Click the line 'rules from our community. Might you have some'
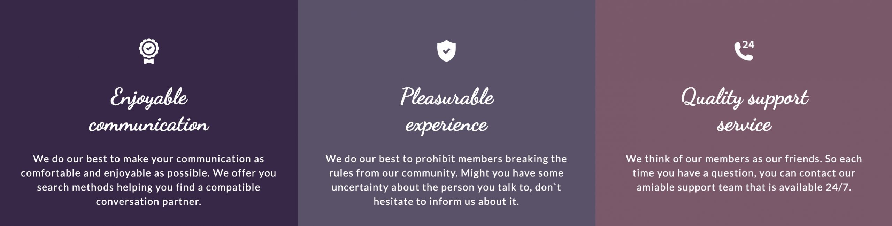This screenshot has width=892, height=226. pyautogui.click(x=446, y=173)
